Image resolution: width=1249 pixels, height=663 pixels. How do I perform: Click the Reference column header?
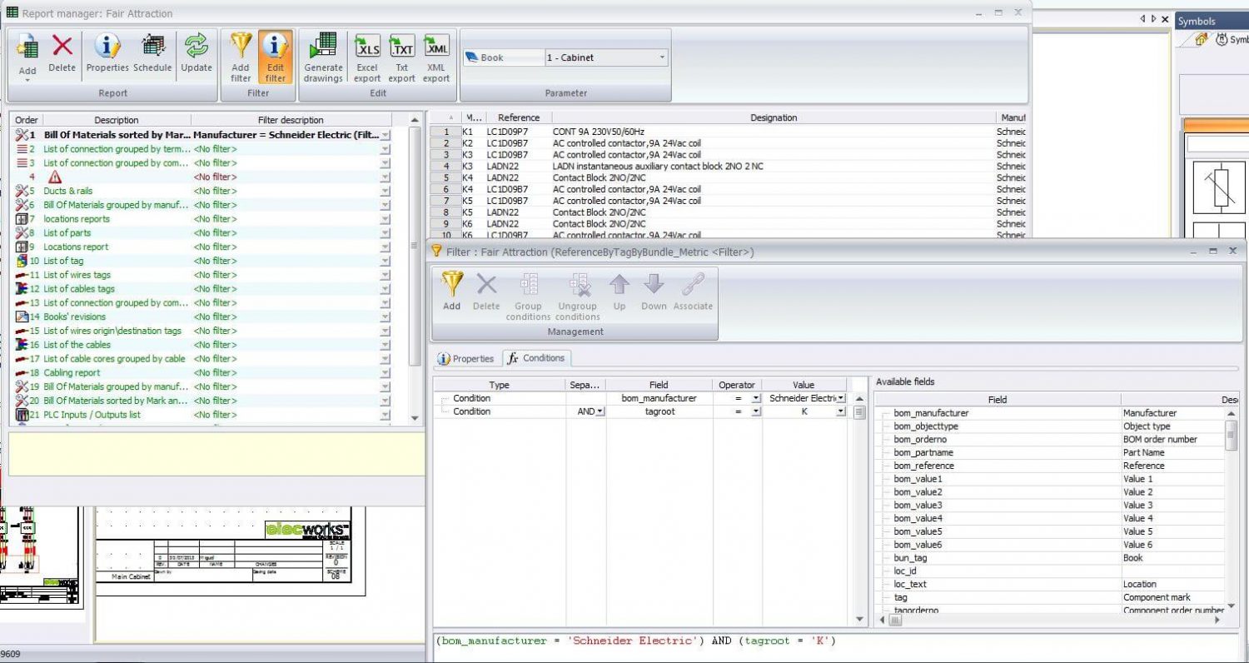(519, 118)
